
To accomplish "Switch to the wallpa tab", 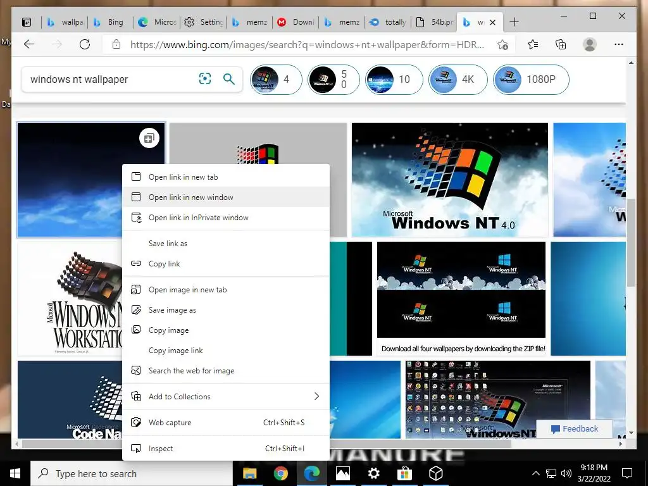I will [x=65, y=22].
